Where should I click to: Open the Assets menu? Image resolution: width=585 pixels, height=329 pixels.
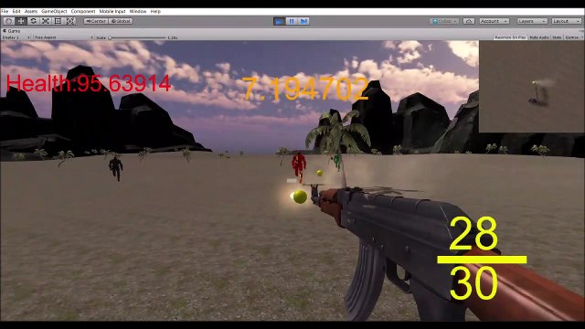pos(31,12)
